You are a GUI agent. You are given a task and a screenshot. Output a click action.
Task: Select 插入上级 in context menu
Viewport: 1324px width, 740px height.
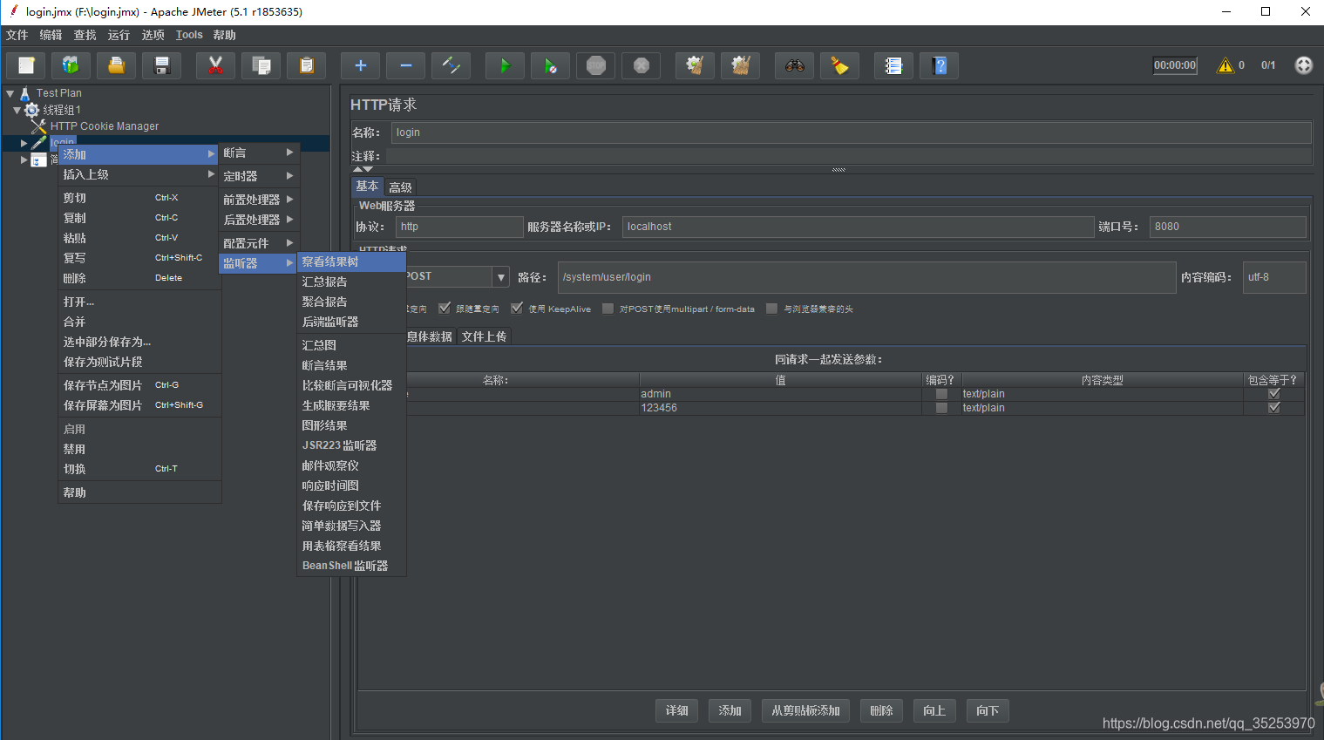pyautogui.click(x=139, y=174)
